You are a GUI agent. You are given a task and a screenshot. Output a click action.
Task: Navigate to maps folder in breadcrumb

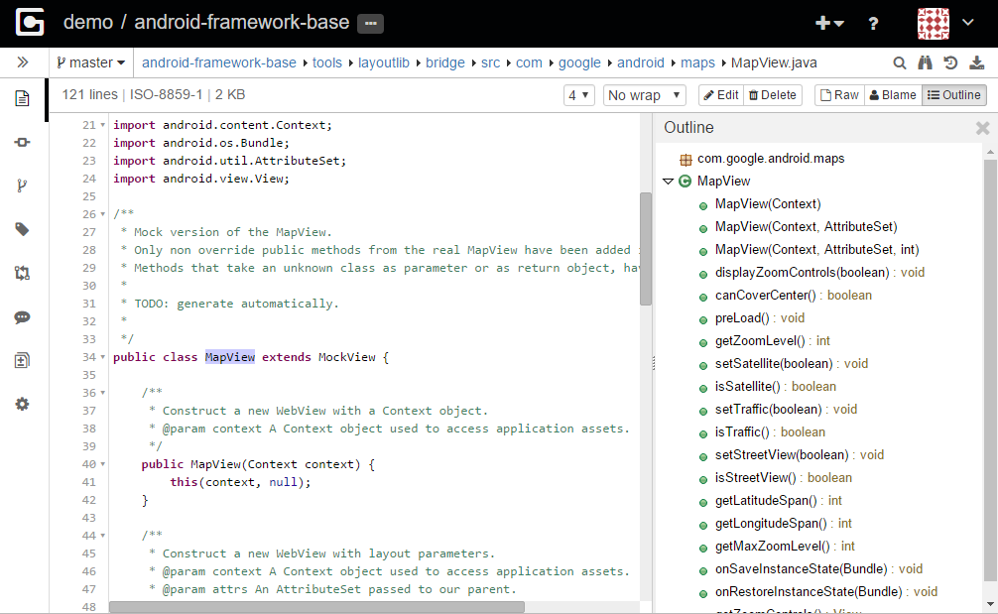698,63
